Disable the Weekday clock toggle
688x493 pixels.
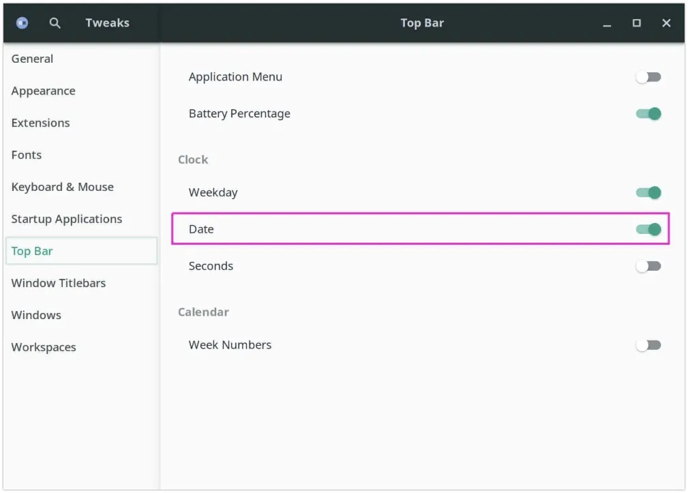[648, 193]
